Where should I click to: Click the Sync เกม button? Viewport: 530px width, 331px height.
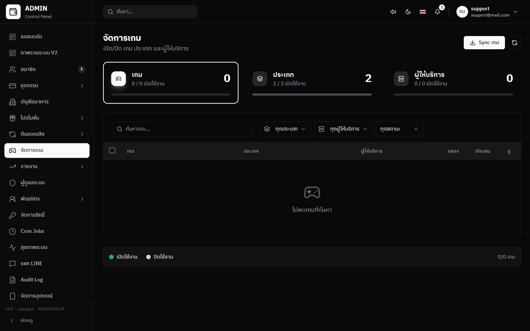click(x=484, y=43)
